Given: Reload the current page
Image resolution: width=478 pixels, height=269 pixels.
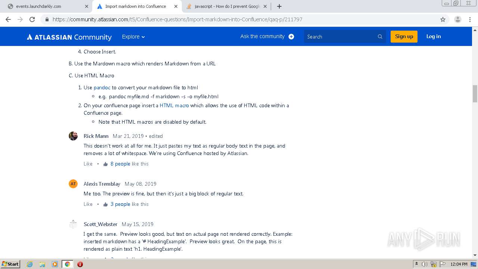Looking at the screenshot, I should (32, 19).
